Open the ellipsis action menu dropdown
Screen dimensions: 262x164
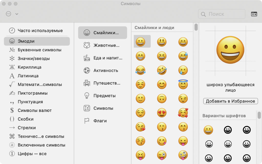(8, 14)
